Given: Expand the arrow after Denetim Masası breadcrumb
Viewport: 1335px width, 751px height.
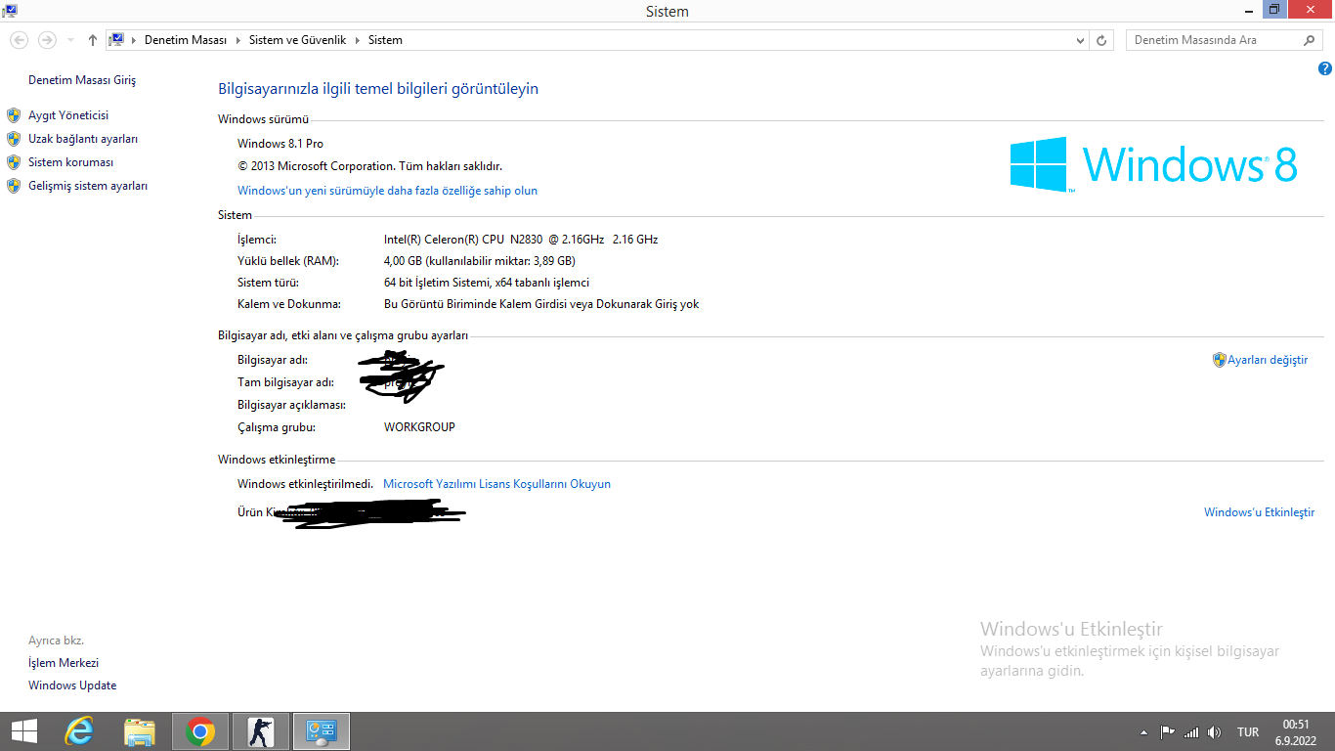Looking at the screenshot, I should click(237, 40).
